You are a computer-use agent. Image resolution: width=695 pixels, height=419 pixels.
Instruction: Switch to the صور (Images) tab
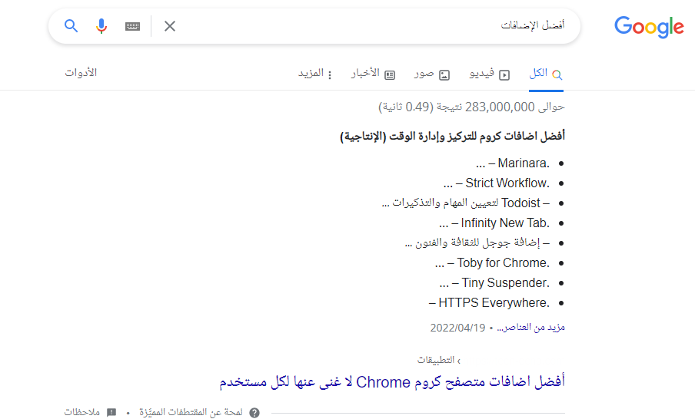click(432, 74)
